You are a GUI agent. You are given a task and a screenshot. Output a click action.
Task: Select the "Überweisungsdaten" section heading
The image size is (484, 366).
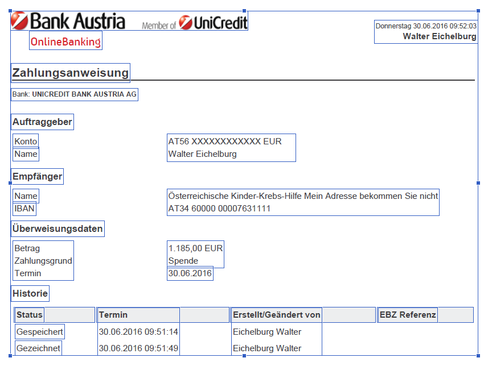pos(58,228)
